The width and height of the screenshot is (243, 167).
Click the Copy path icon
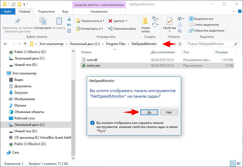click(x=69, y=25)
